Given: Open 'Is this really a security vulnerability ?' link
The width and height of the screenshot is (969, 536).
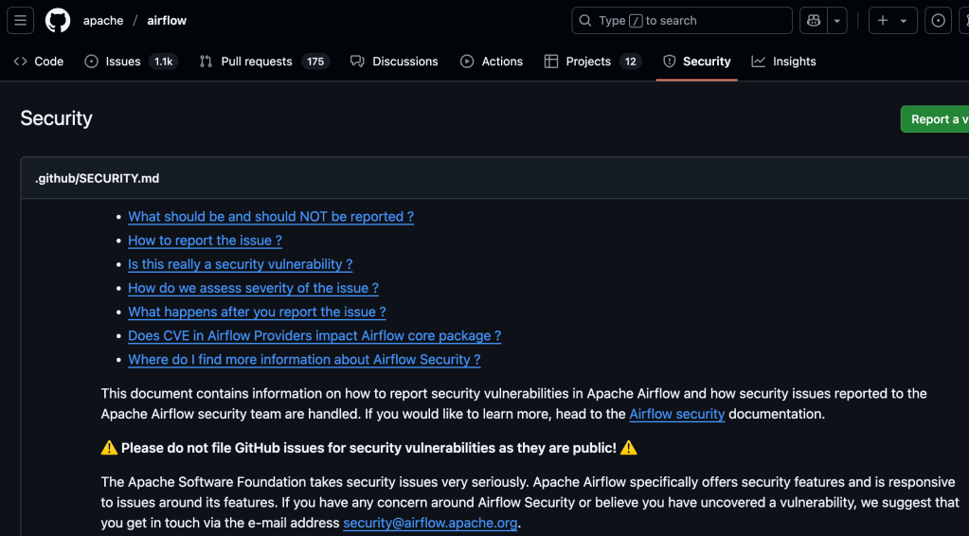Looking at the screenshot, I should coord(240,264).
